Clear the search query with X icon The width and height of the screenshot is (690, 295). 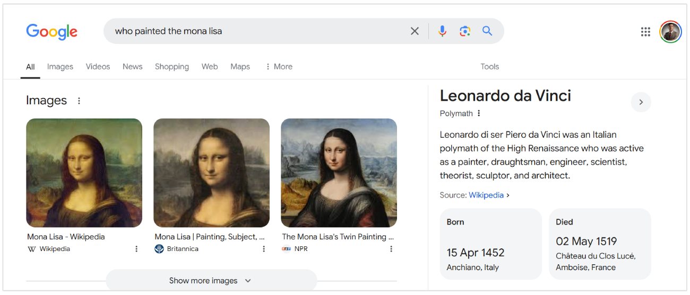pos(415,31)
